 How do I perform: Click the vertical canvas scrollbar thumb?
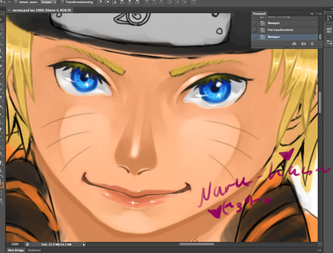pos(320,102)
